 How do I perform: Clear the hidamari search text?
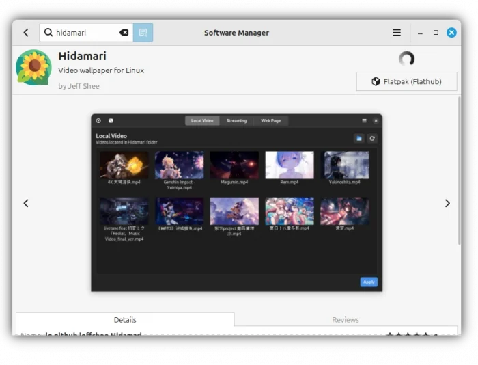[x=124, y=33]
